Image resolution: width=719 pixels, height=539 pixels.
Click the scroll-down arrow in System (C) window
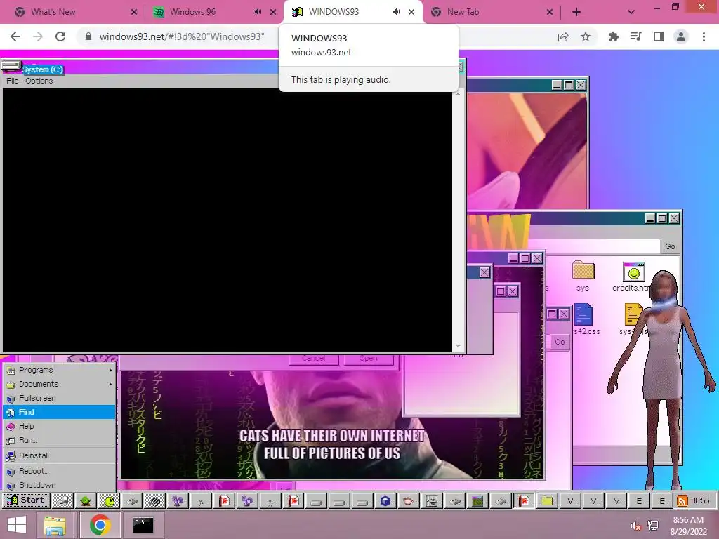click(458, 347)
